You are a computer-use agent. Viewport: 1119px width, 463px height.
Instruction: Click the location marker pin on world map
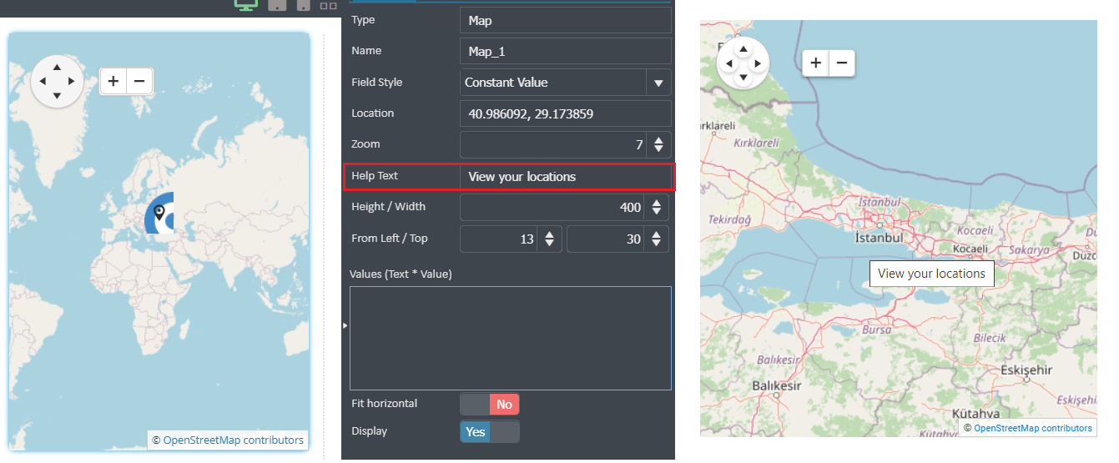pyautogui.click(x=159, y=214)
